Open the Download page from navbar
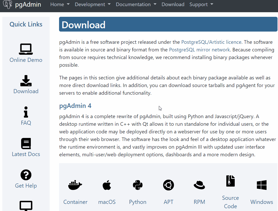This screenshot has height=211, width=278. tap(173, 4)
